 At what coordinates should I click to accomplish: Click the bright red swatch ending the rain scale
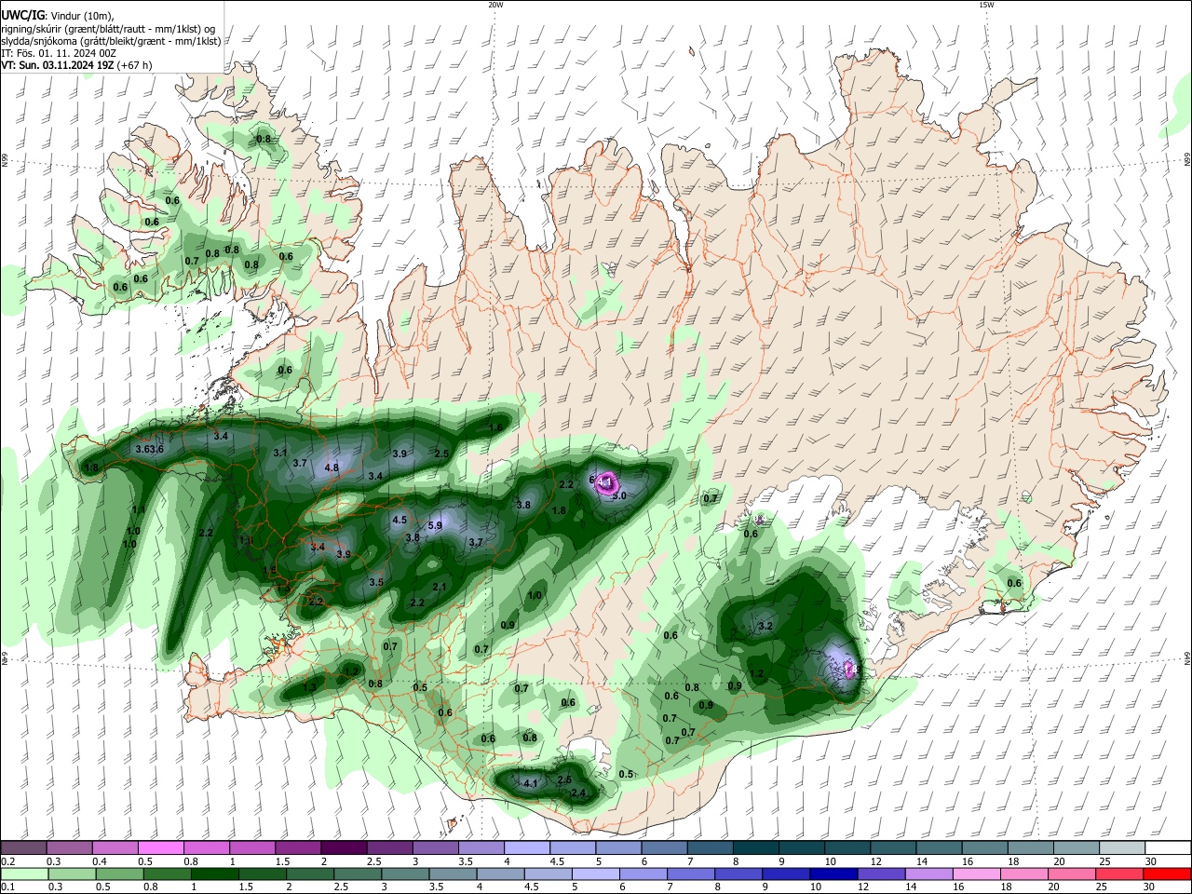(1167, 874)
